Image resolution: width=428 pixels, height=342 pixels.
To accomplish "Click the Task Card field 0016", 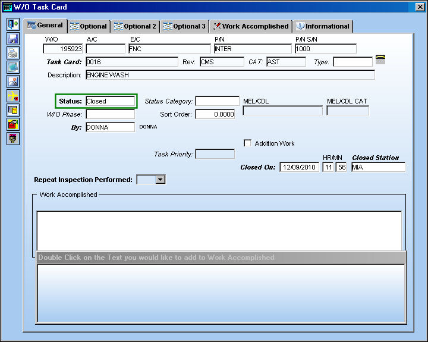I will (132, 62).
